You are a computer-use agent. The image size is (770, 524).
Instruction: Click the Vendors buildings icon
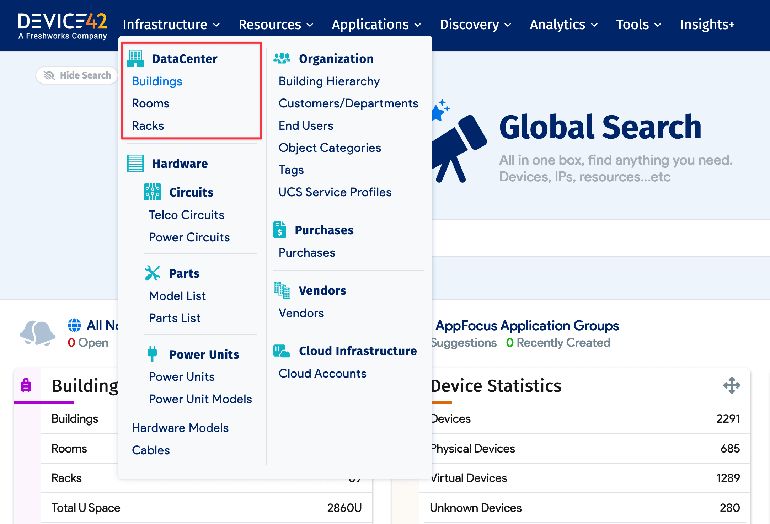click(282, 290)
